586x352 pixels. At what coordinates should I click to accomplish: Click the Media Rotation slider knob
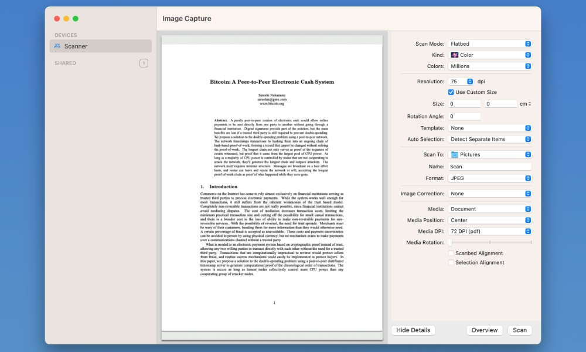[450, 242]
